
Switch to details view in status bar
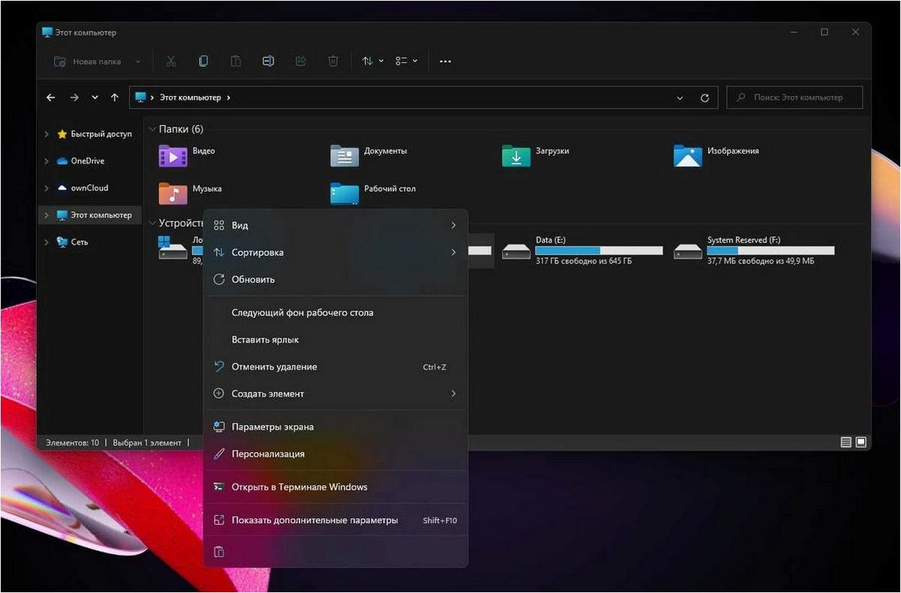pos(846,443)
